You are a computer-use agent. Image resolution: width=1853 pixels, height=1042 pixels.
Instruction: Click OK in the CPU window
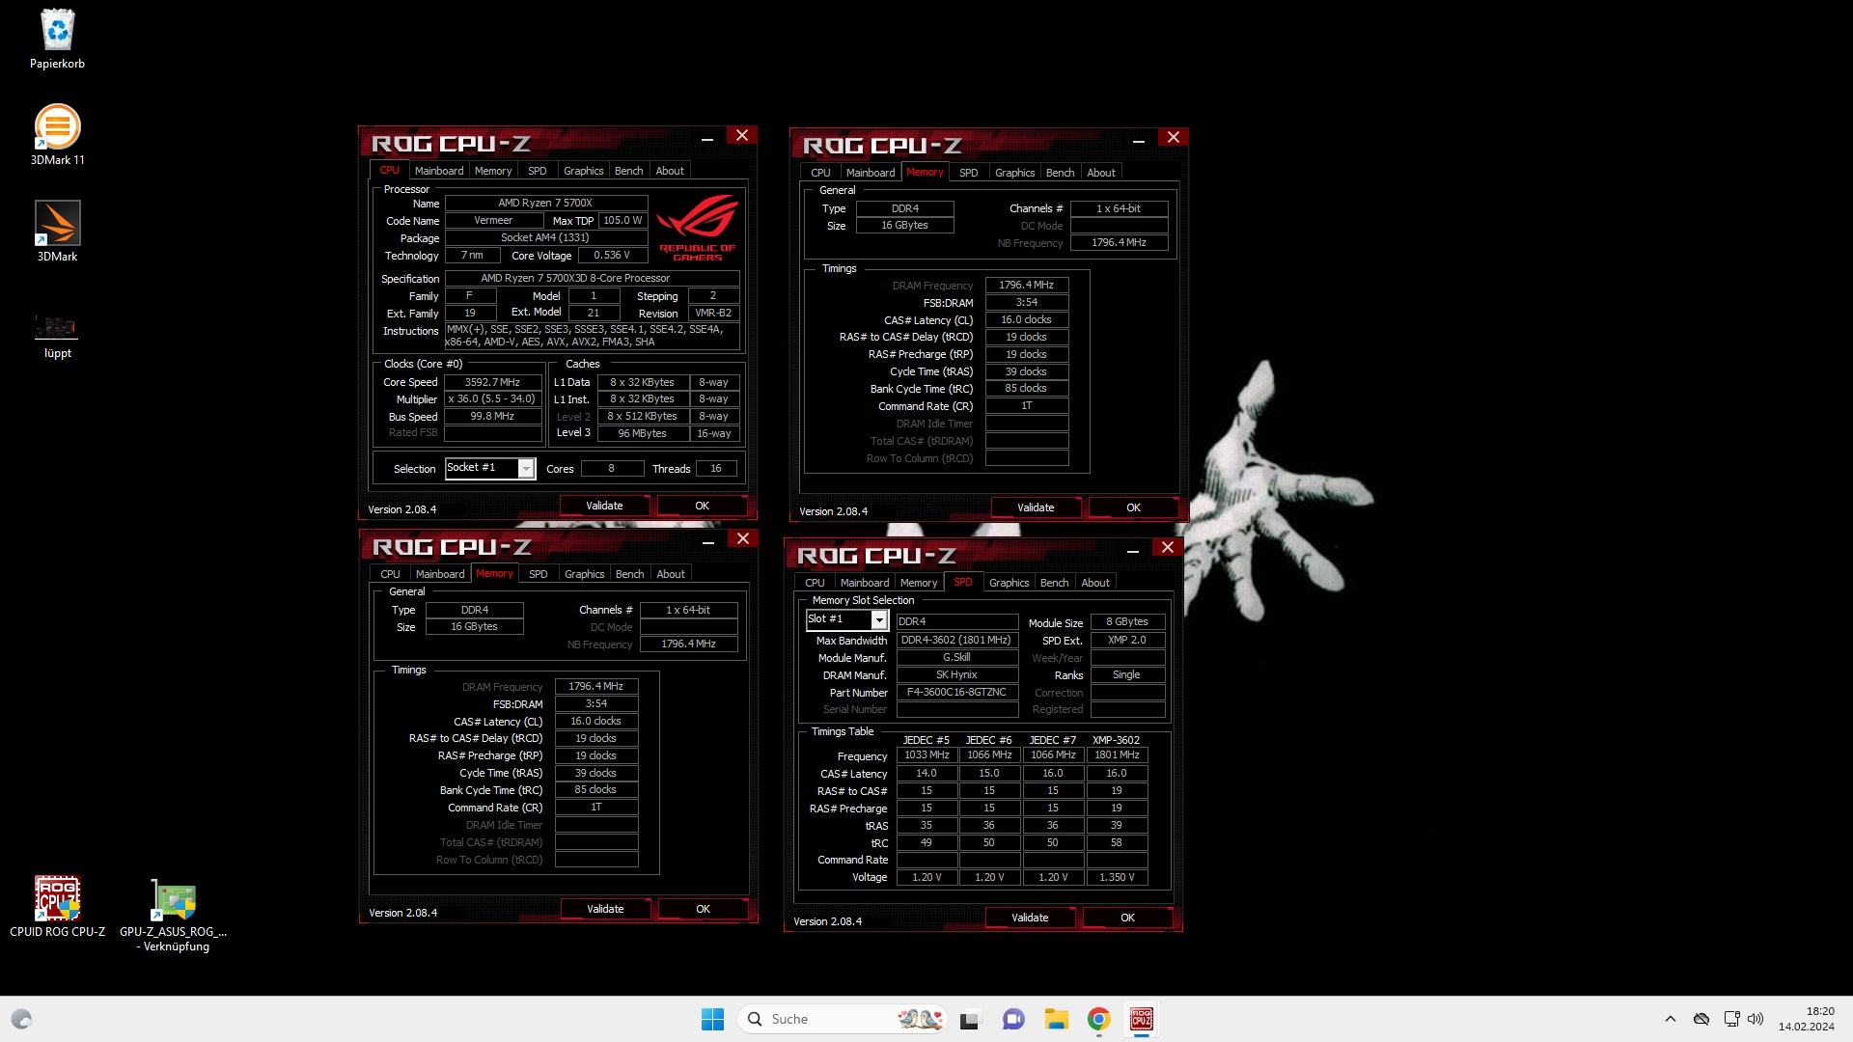[x=702, y=506]
